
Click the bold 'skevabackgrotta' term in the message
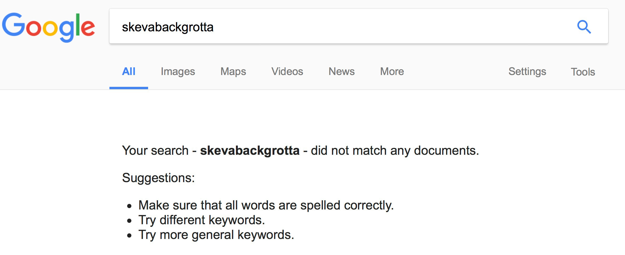[250, 151]
